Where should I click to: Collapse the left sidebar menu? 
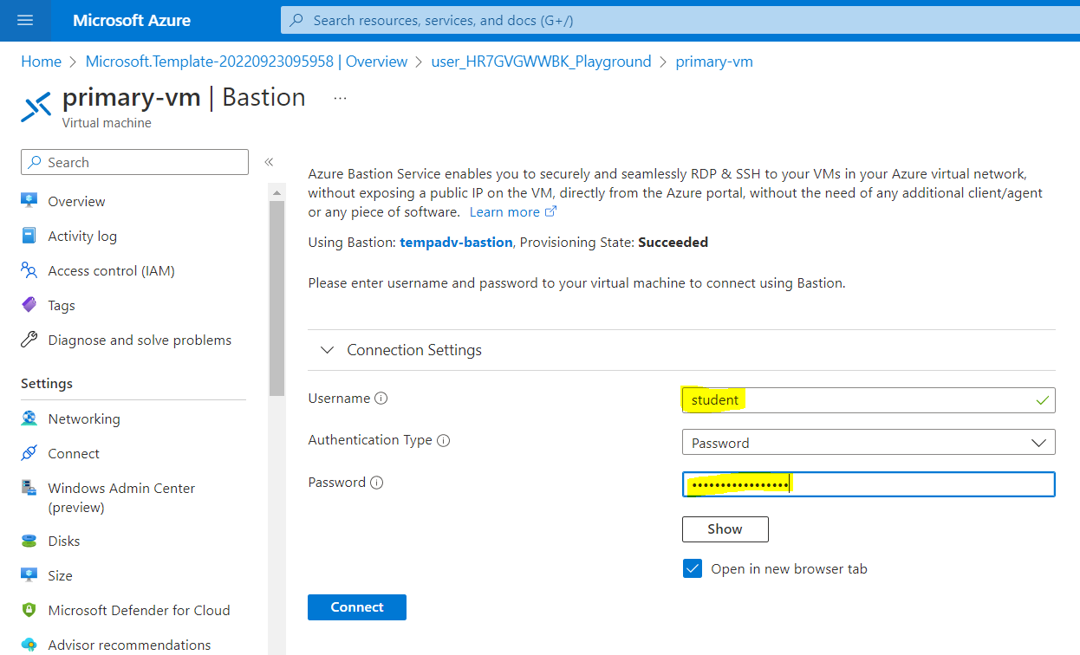269,162
